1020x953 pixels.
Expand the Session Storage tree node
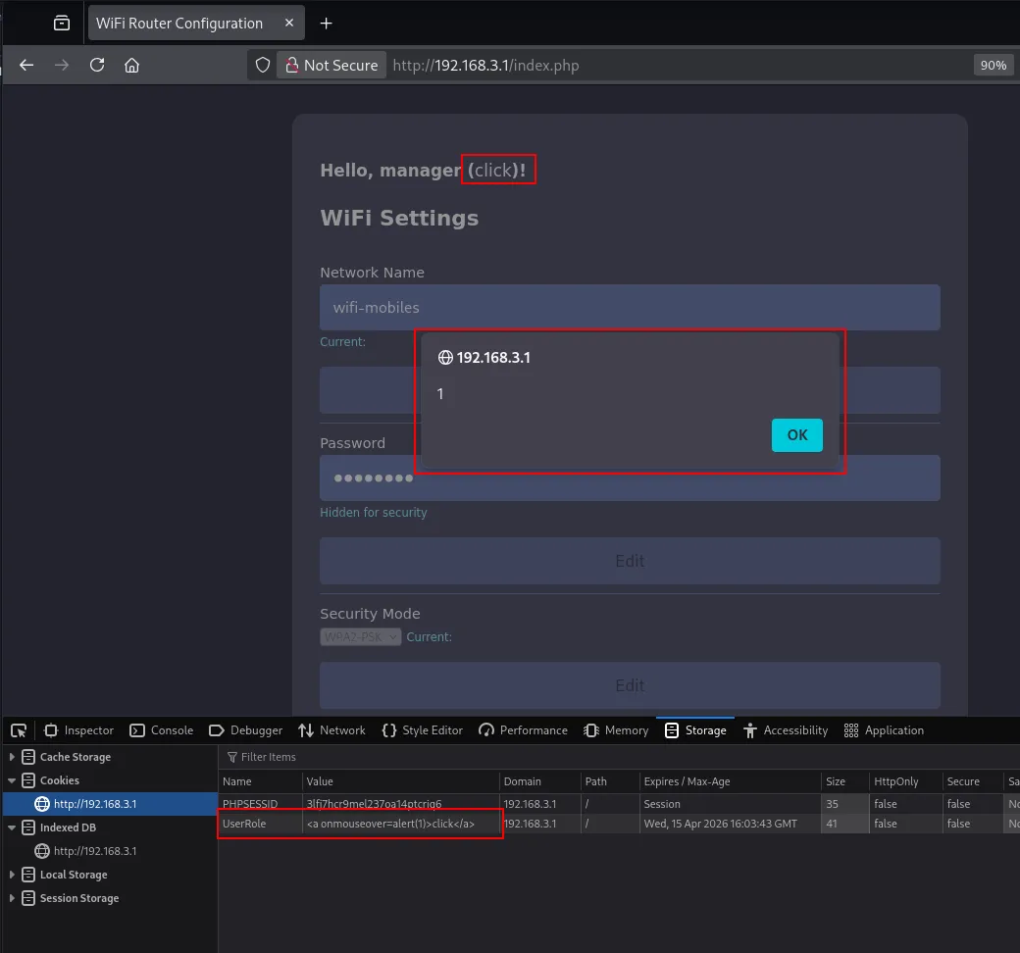coord(12,898)
